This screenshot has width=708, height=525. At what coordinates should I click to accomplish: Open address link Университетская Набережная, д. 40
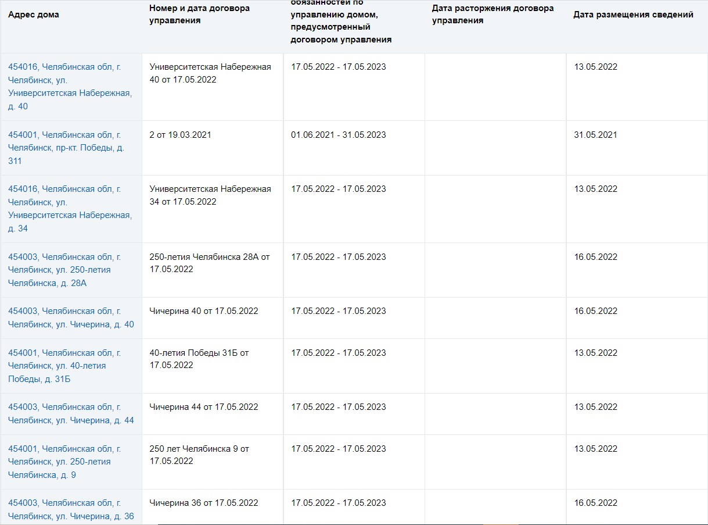[70, 87]
